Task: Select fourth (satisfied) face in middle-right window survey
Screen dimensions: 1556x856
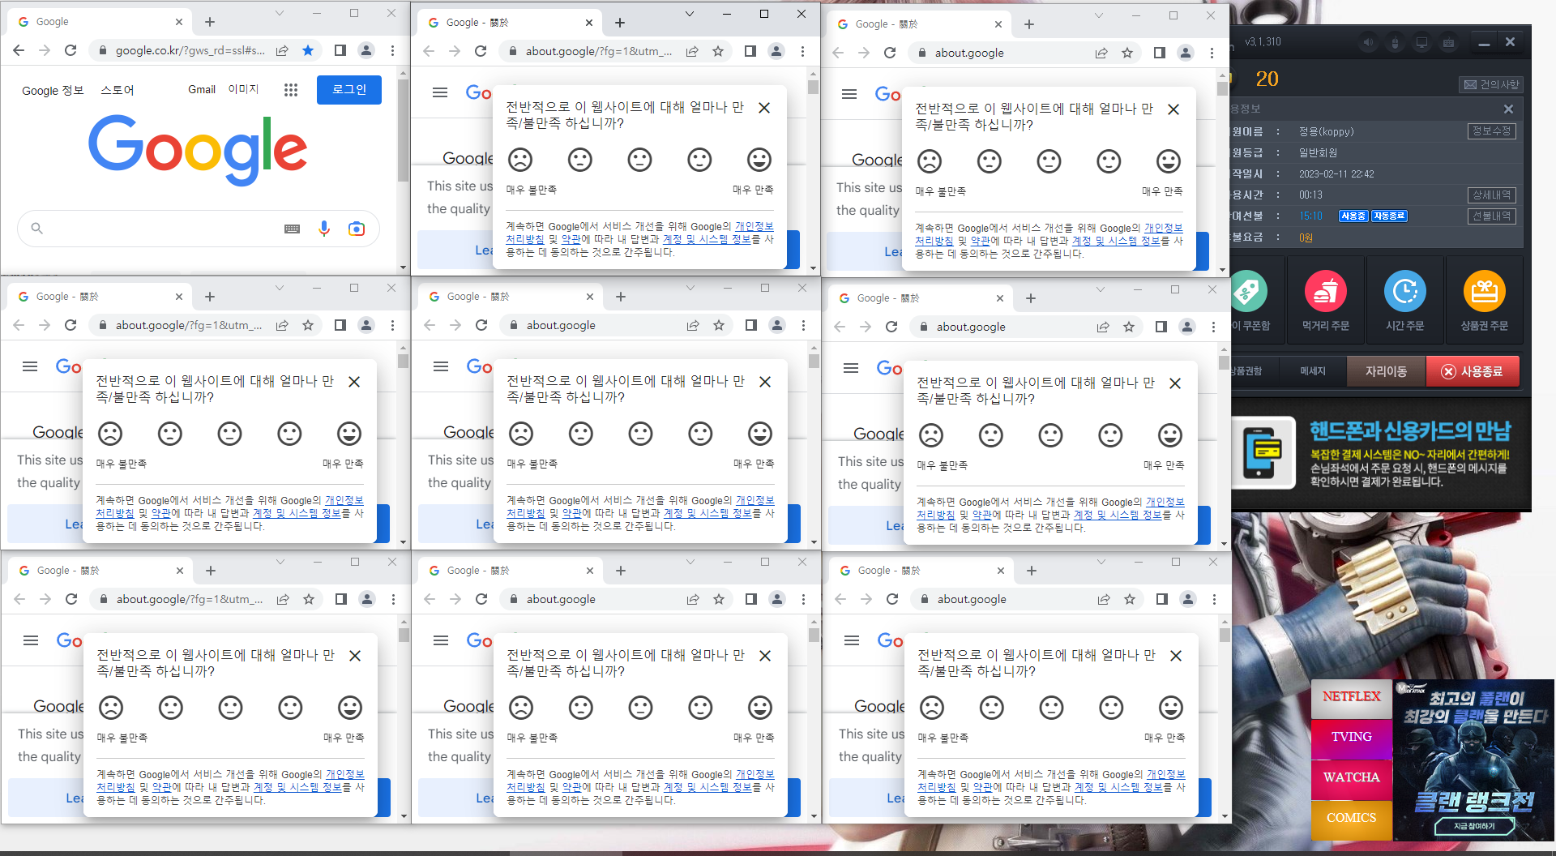Action: [1110, 435]
